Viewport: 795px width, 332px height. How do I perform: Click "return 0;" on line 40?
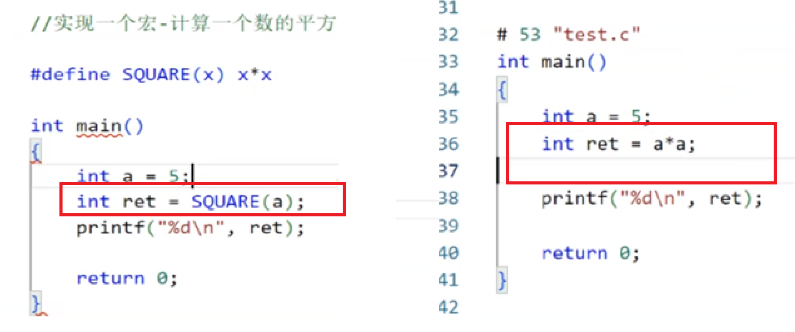pyautogui.click(x=591, y=253)
